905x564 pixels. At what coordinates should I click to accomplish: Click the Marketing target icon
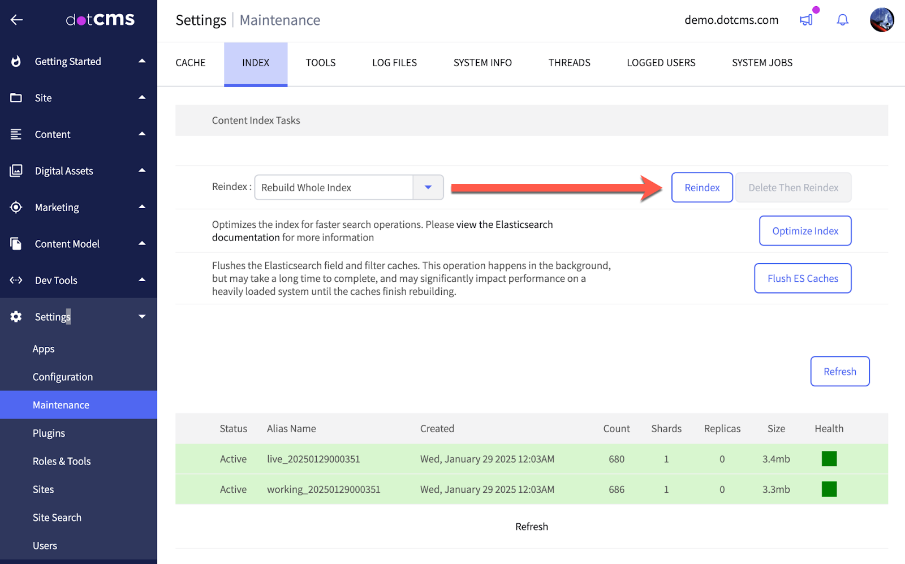click(x=16, y=207)
